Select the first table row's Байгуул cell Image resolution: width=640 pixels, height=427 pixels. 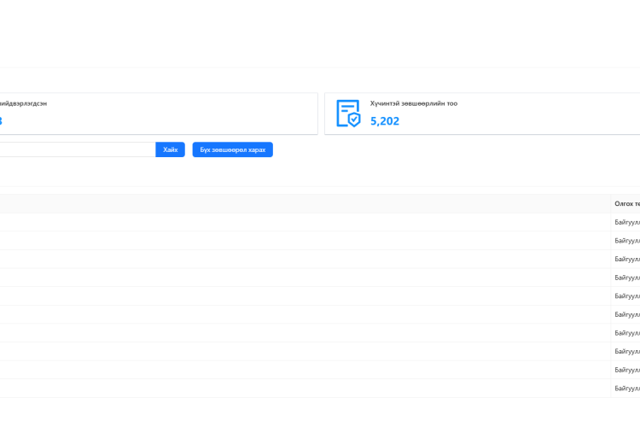[626, 222]
